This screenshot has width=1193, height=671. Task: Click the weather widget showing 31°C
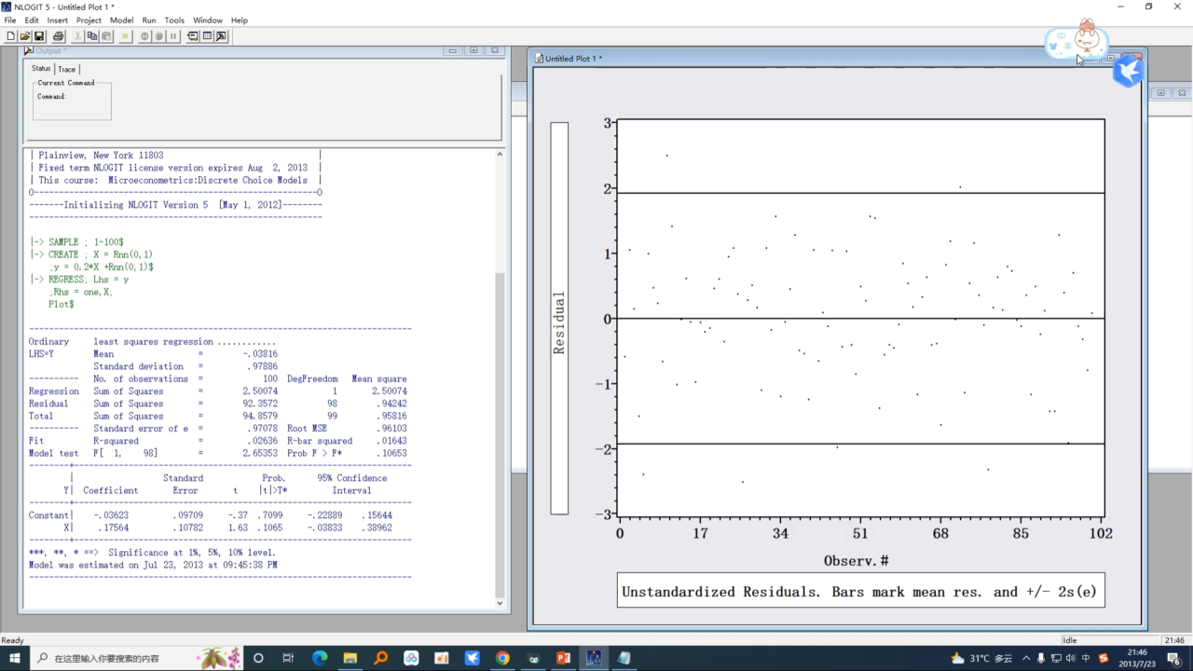point(981,658)
